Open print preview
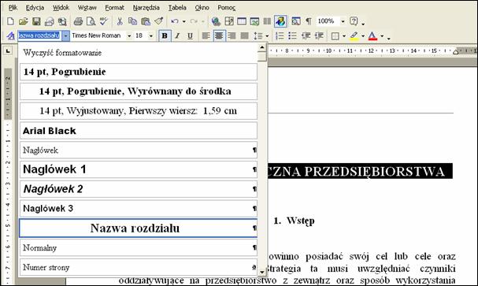The height and width of the screenshot is (286, 478). 91,21
